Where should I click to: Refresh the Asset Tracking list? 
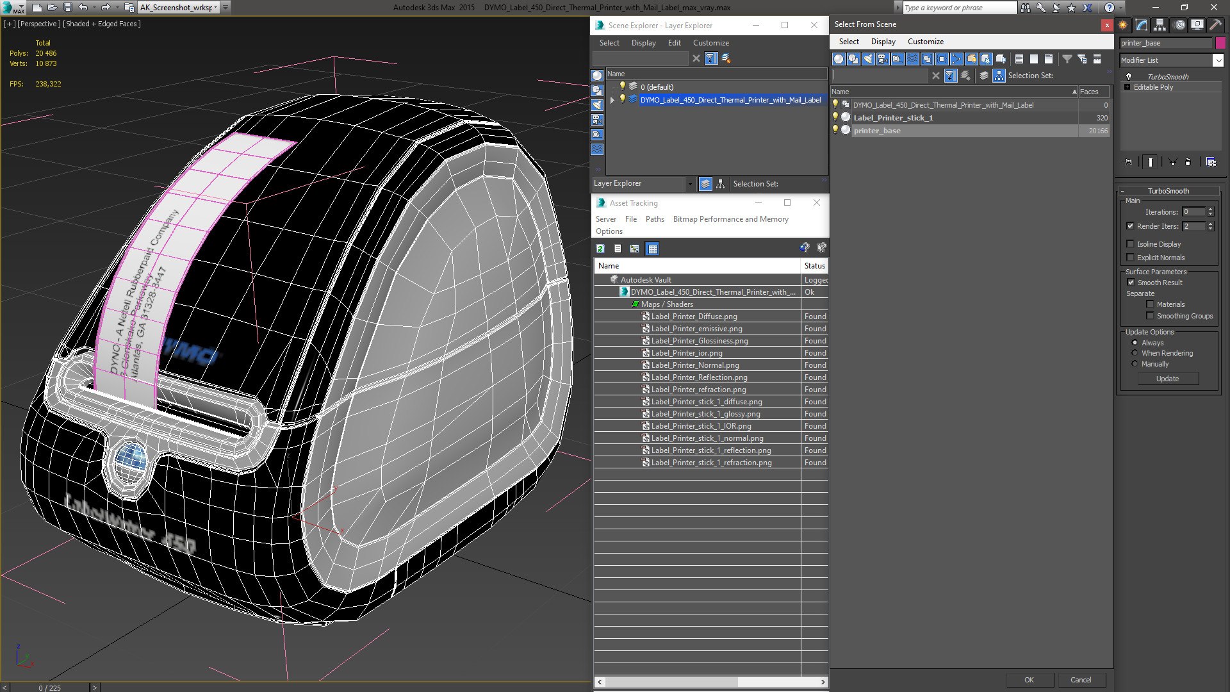point(600,249)
